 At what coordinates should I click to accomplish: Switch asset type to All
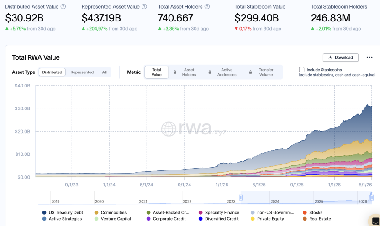pos(104,72)
